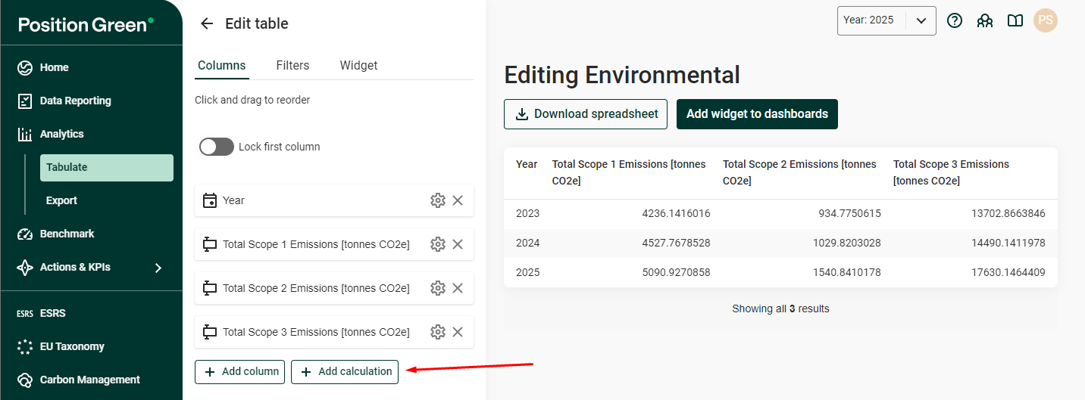
Task: Open Carbon Management in the sidebar
Action: tap(89, 380)
